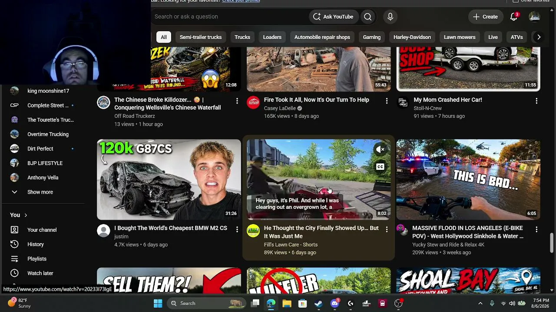Open justim channel avatar
The width and height of the screenshot is (556, 312).
coord(103,231)
